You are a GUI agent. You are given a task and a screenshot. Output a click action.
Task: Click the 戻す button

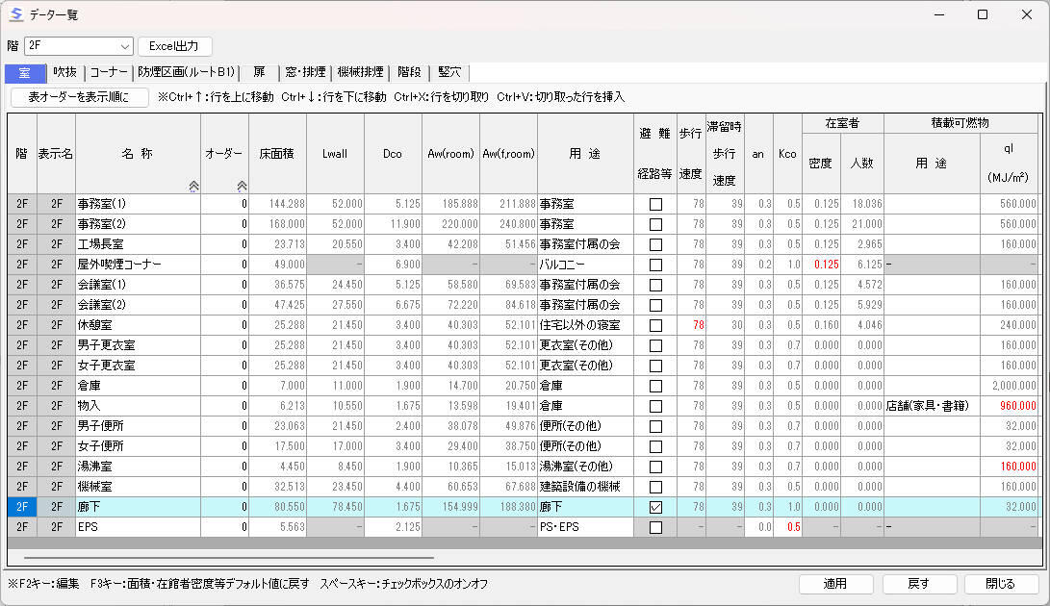(x=919, y=584)
